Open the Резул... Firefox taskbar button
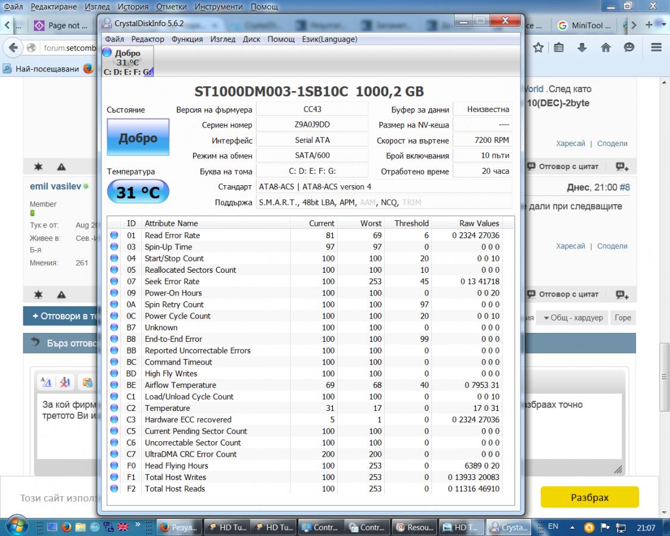The width and height of the screenshot is (670, 536). (x=179, y=528)
